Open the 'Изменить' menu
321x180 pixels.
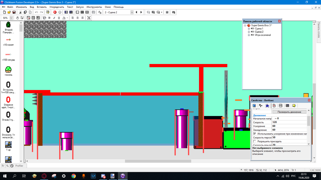coord(21,7)
